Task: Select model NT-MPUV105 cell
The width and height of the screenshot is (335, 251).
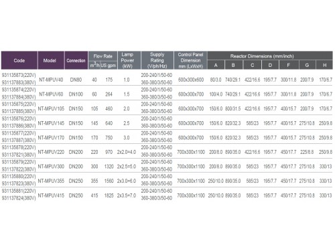Action: click(x=51, y=108)
